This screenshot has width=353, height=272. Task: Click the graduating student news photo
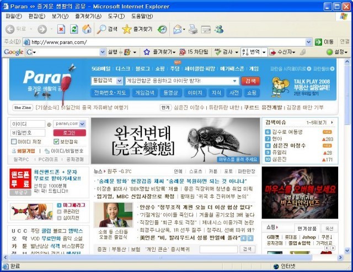[113, 214]
